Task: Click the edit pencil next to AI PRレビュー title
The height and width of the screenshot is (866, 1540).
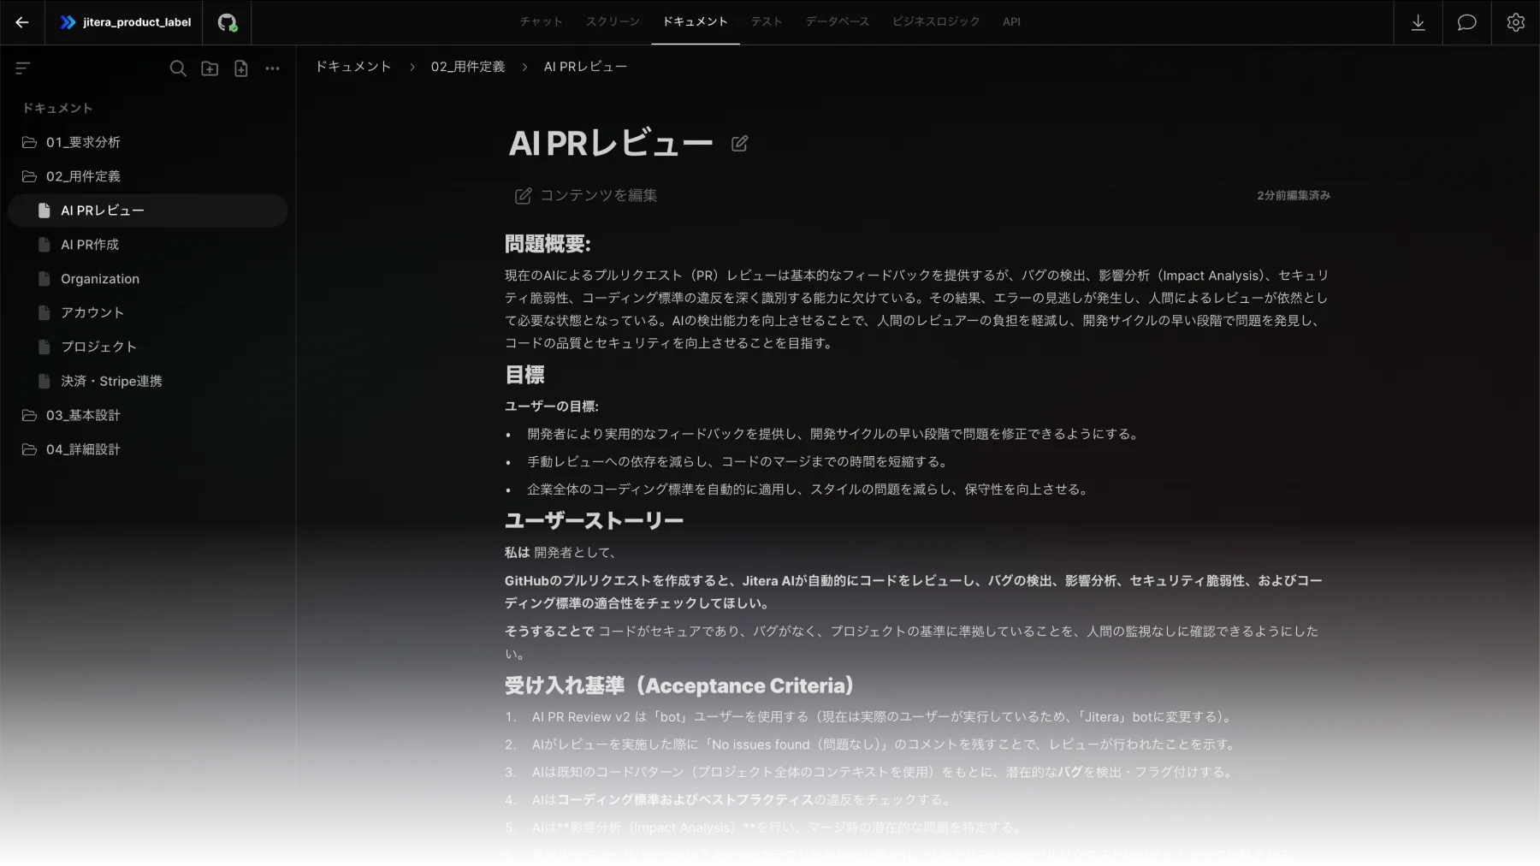Action: (739, 143)
